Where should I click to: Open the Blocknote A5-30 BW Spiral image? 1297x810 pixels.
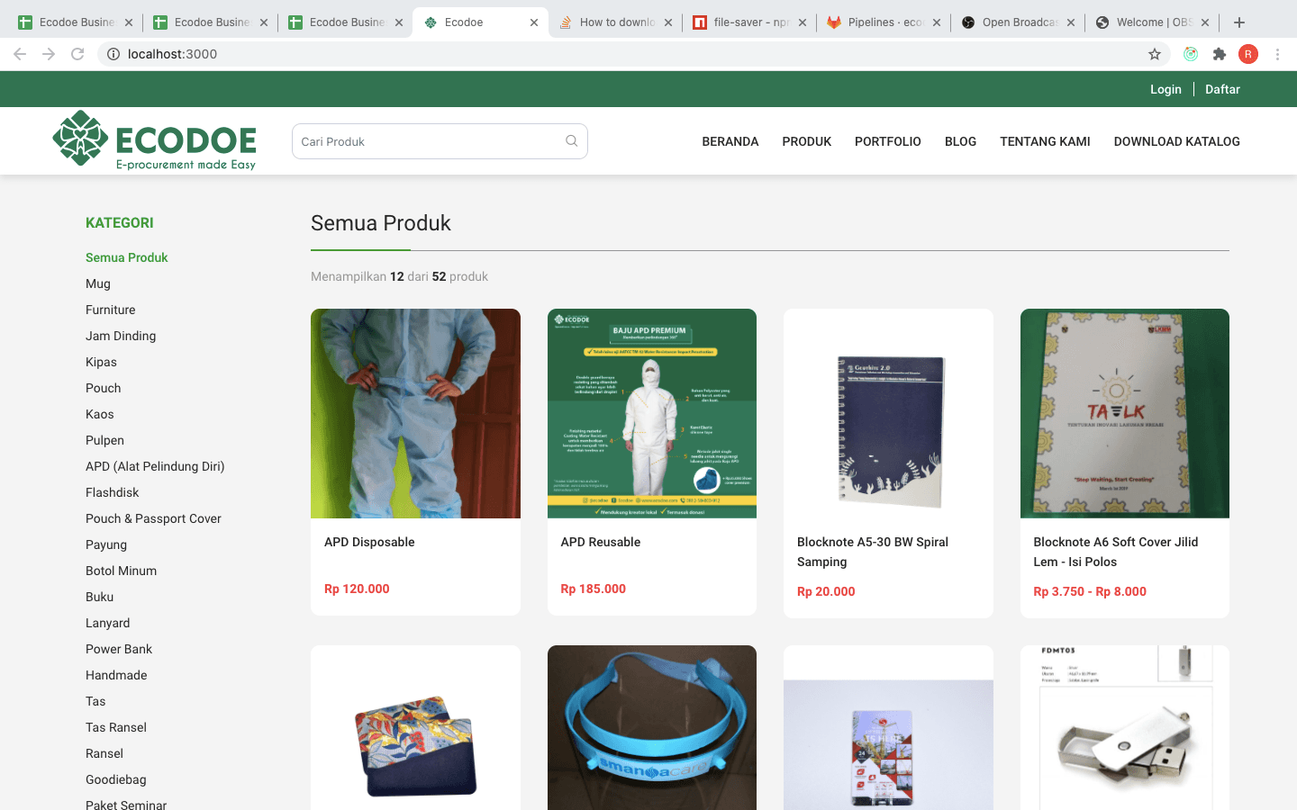pyautogui.click(x=888, y=413)
